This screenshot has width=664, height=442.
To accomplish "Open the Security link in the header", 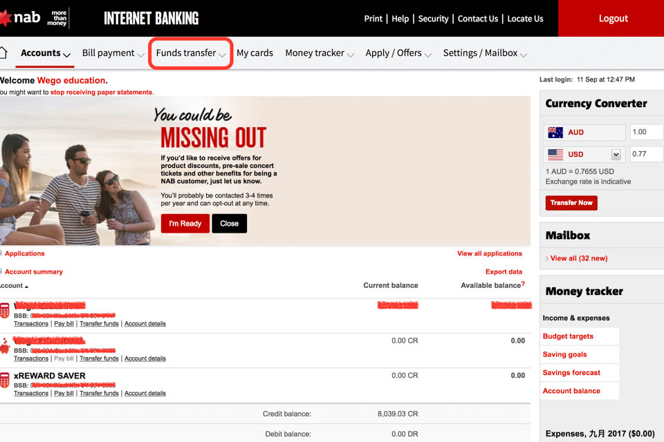I will 433,19.
